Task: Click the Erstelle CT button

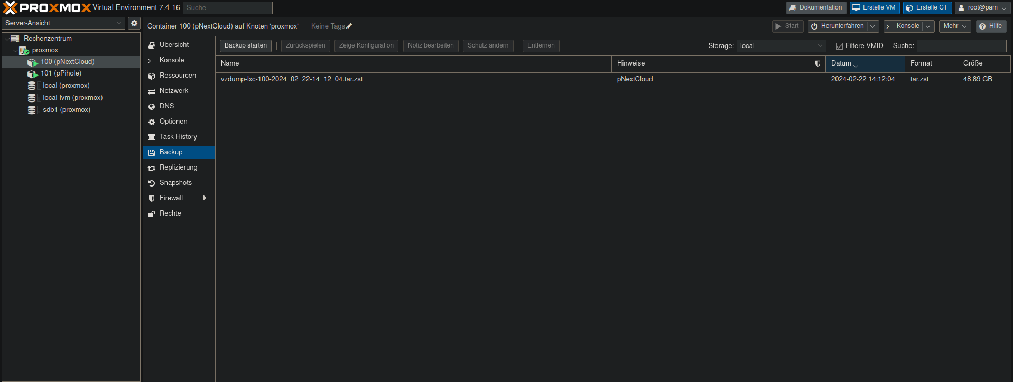Action: pos(927,8)
